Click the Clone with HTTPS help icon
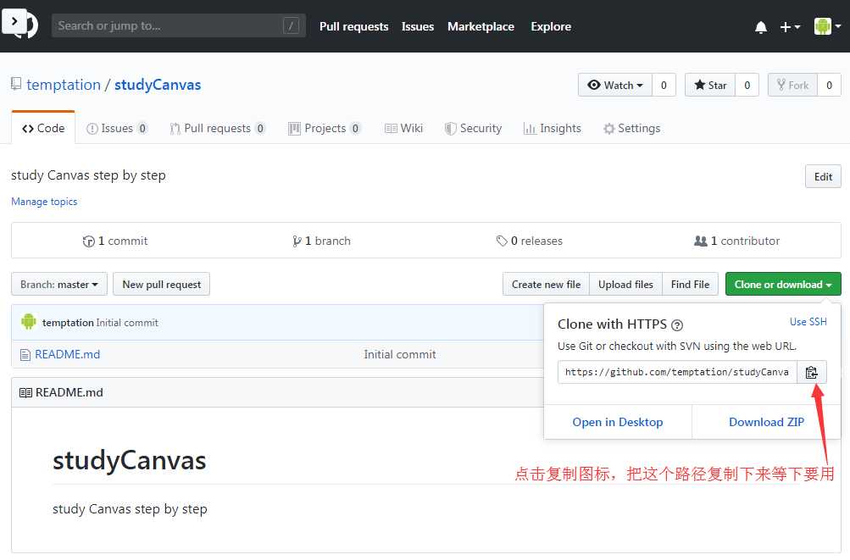850x560 pixels. 677,325
